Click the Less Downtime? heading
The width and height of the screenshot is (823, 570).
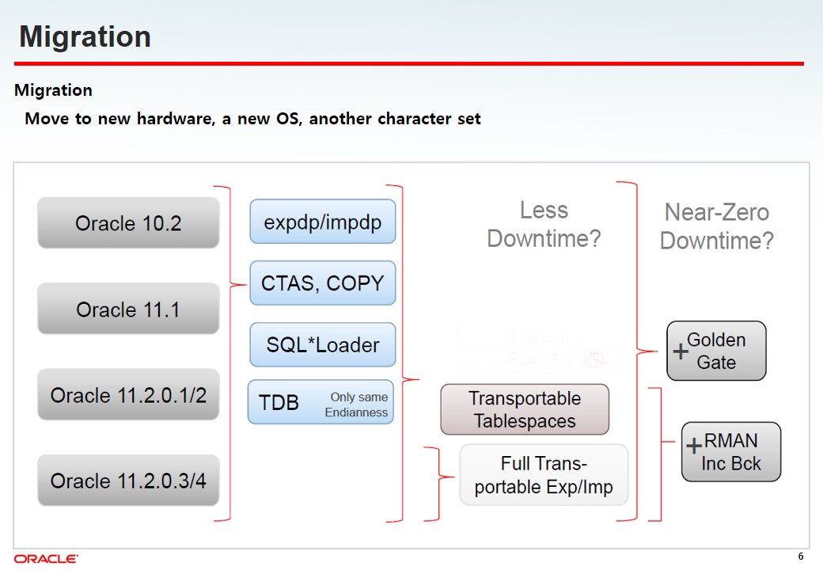pos(544,224)
